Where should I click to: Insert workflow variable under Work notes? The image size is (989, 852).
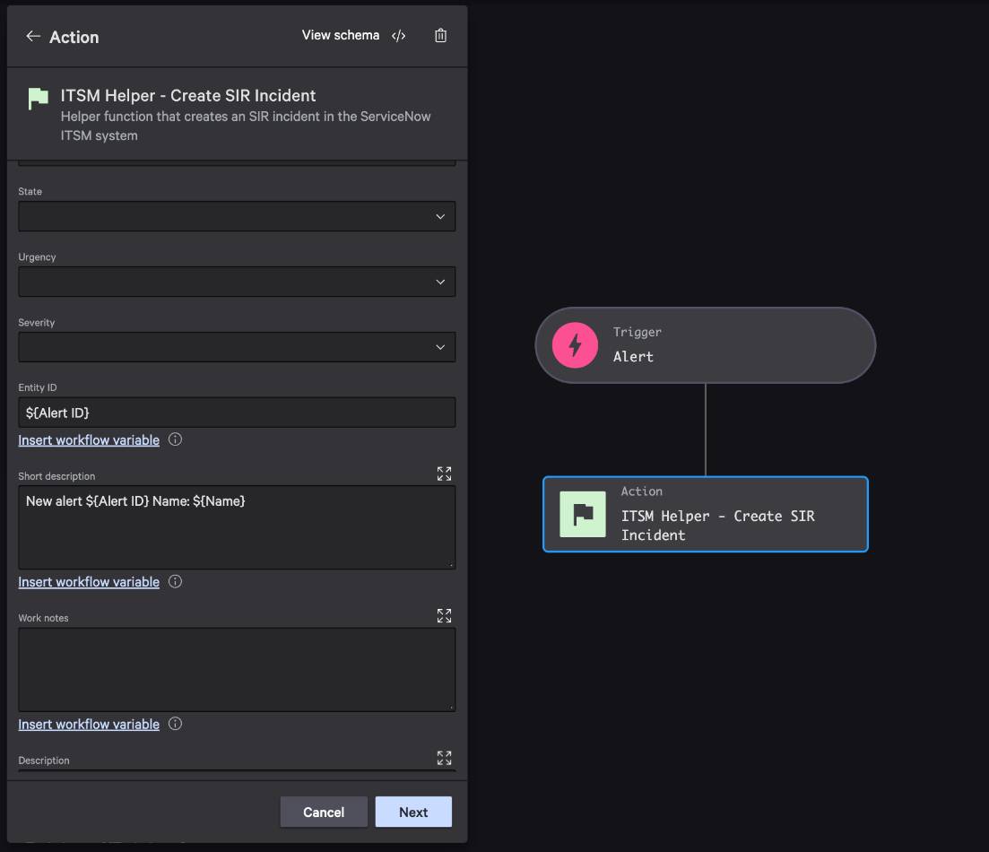tap(89, 724)
